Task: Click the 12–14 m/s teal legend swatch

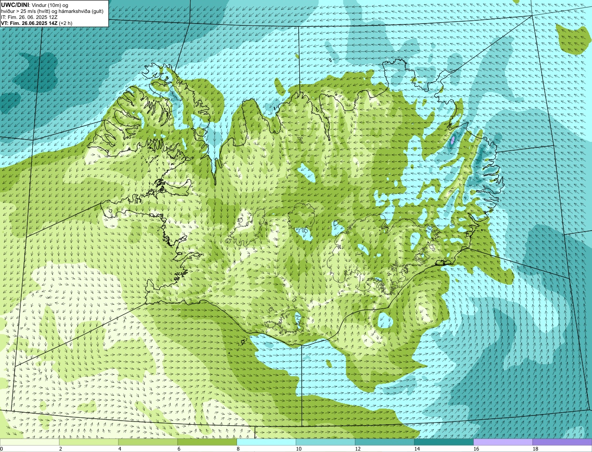Action: pos(385,442)
